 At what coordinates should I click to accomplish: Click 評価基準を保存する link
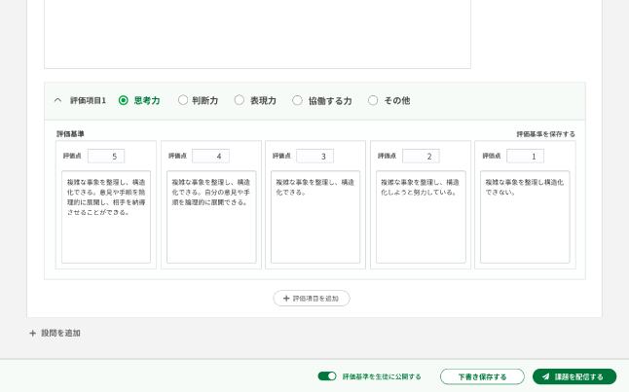pos(545,134)
